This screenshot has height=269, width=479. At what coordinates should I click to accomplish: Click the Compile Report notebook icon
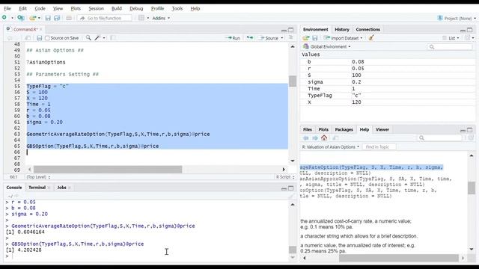pos(113,38)
